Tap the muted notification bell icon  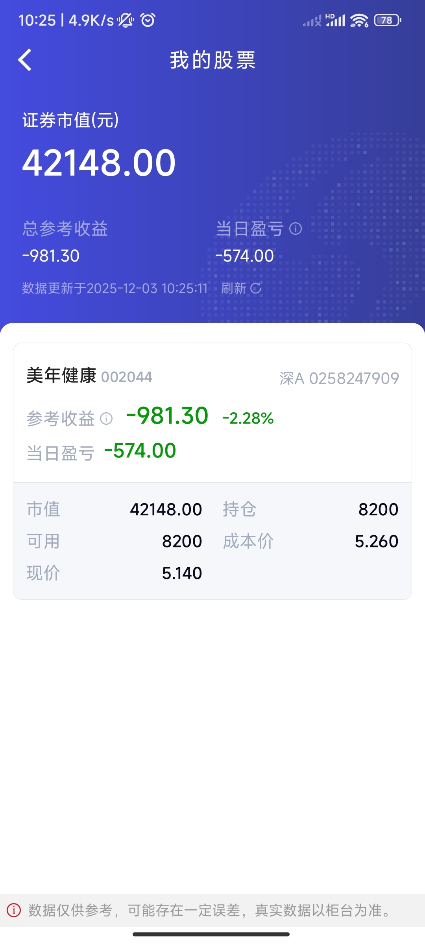(126, 20)
